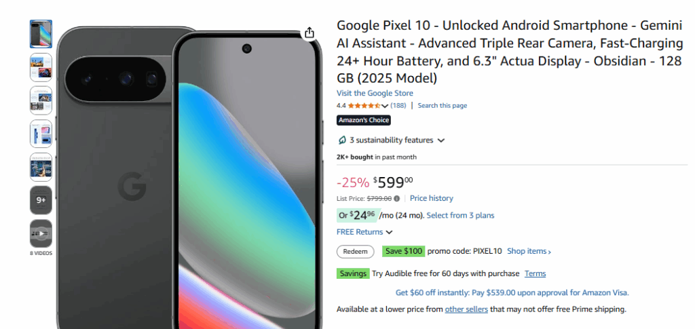Open the 188 ratings link
The image size is (695, 329).
point(398,106)
